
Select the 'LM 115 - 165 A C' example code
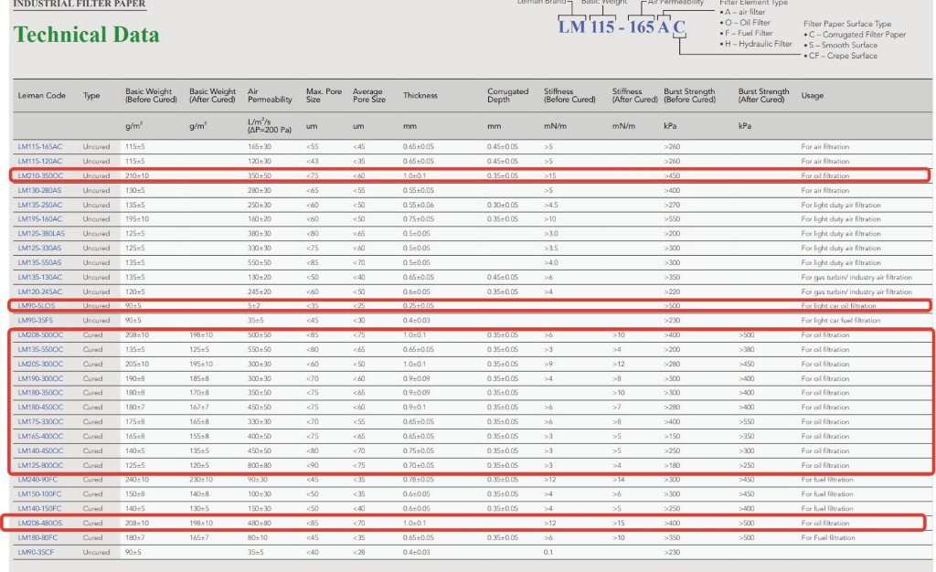click(x=622, y=26)
